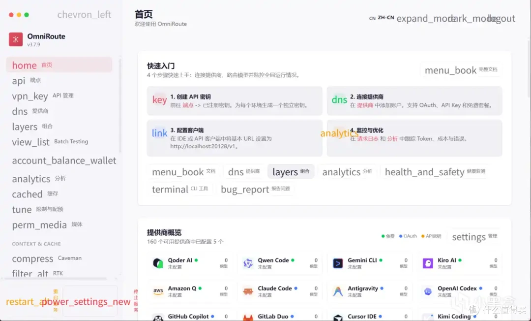Click logout in the header

[x=502, y=18]
